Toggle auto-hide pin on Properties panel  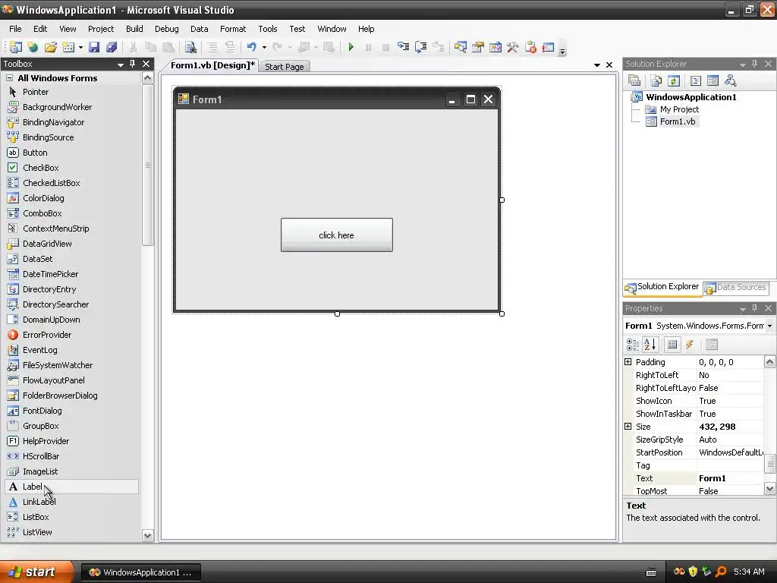[x=755, y=308]
